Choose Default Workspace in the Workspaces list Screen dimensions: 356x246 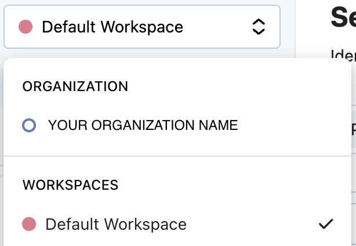(x=177, y=224)
